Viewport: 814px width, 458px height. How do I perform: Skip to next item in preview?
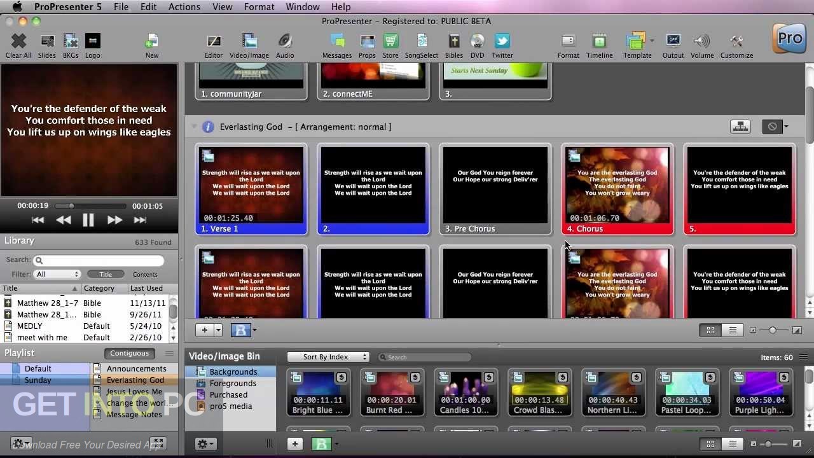pos(140,220)
